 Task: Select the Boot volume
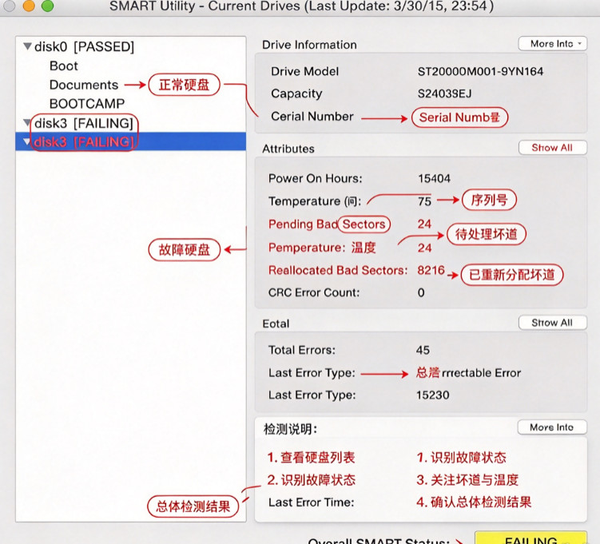tap(64, 66)
